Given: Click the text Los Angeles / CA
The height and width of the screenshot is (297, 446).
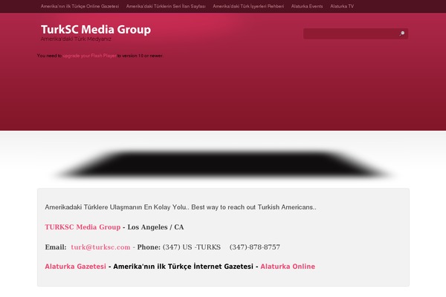Looking at the screenshot, I should click(155, 227).
